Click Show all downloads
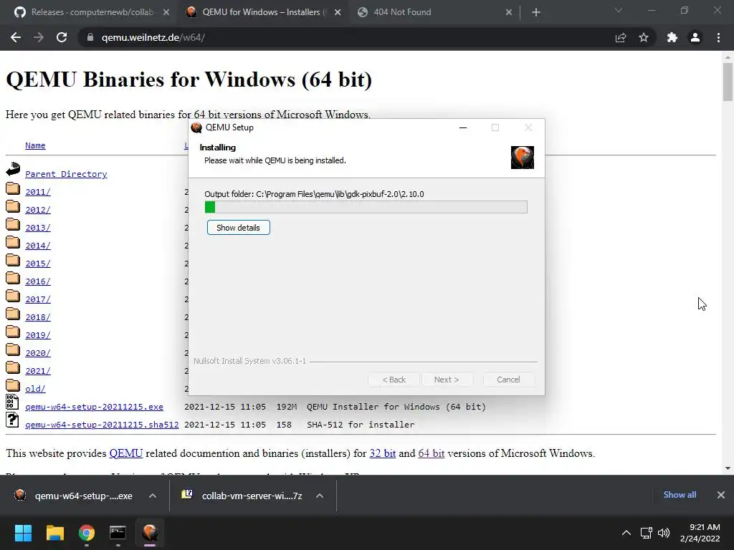Image resolution: width=734 pixels, height=550 pixels. tap(680, 494)
